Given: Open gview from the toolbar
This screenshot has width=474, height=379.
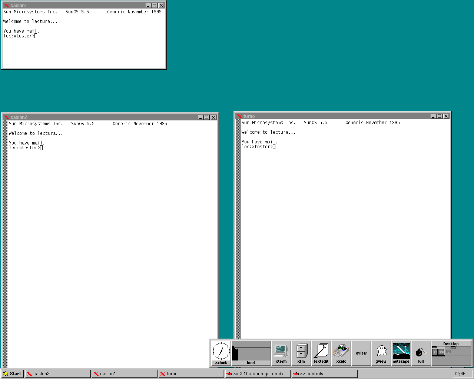Looking at the screenshot, I should pos(381,352).
